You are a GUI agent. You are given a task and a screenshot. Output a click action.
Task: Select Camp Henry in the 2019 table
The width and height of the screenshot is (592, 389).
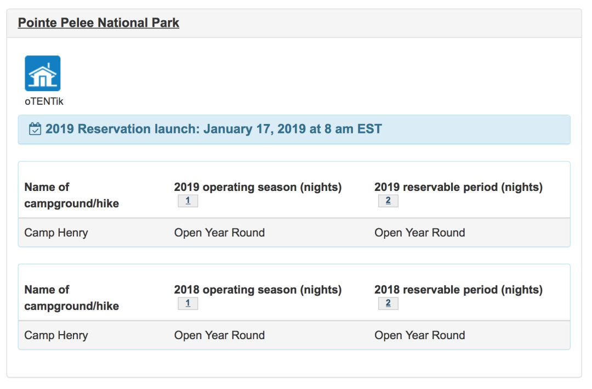[56, 233]
